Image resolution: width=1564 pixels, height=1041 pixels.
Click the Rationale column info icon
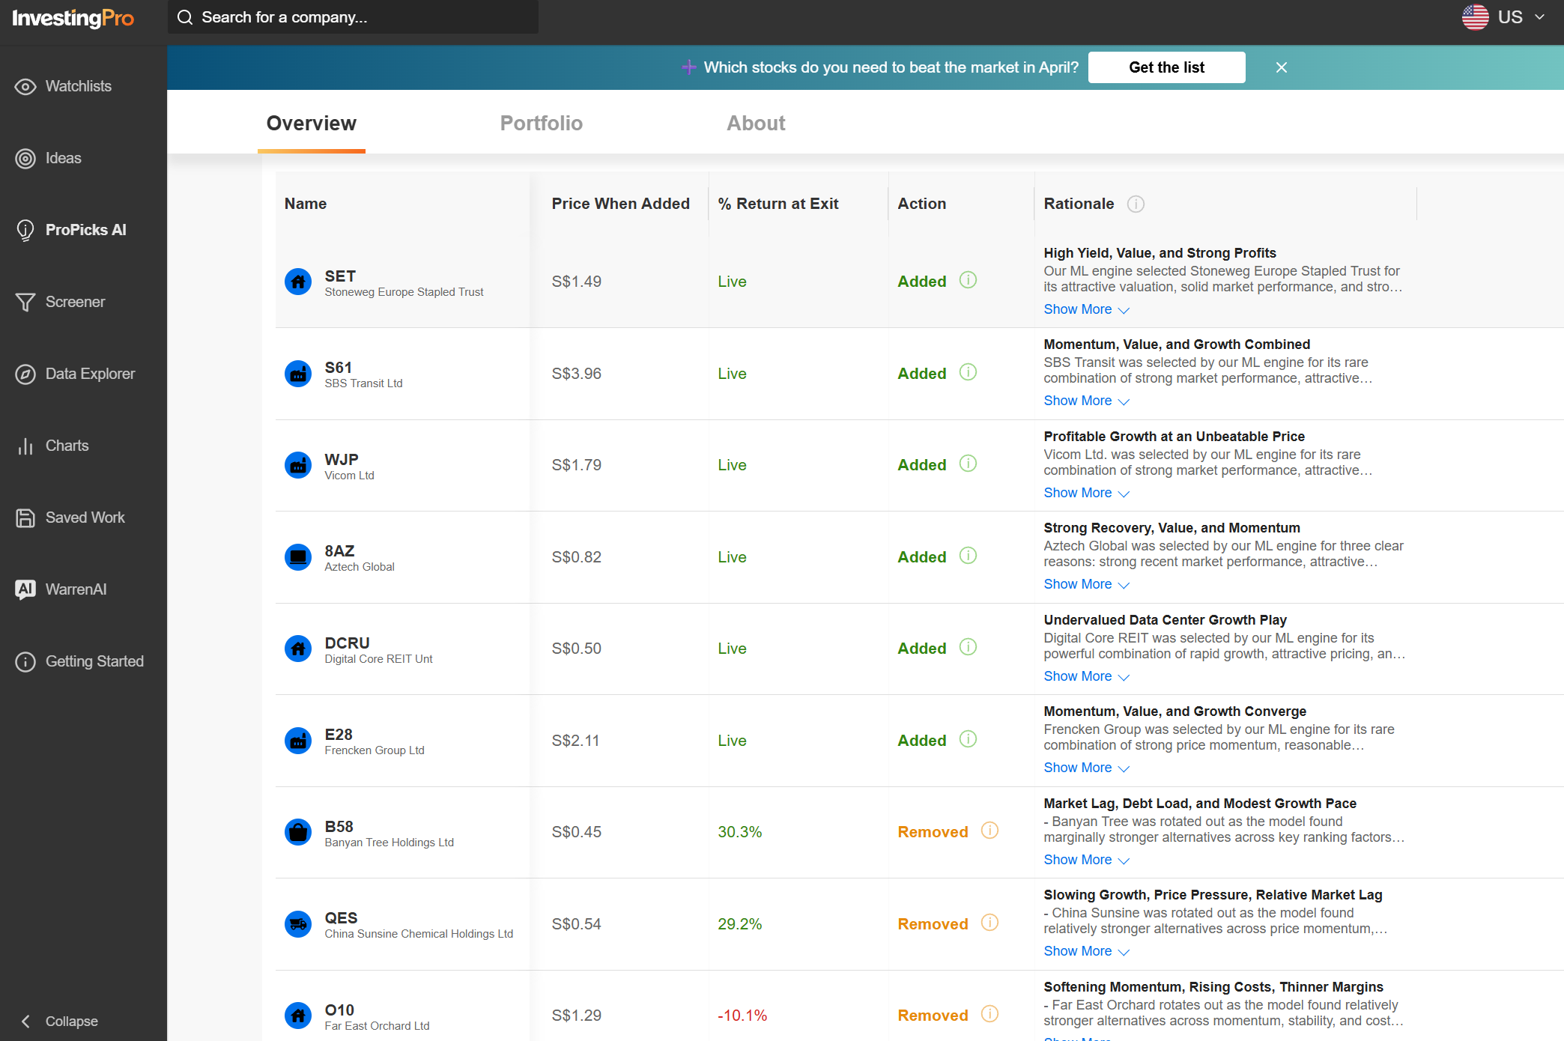(1136, 204)
